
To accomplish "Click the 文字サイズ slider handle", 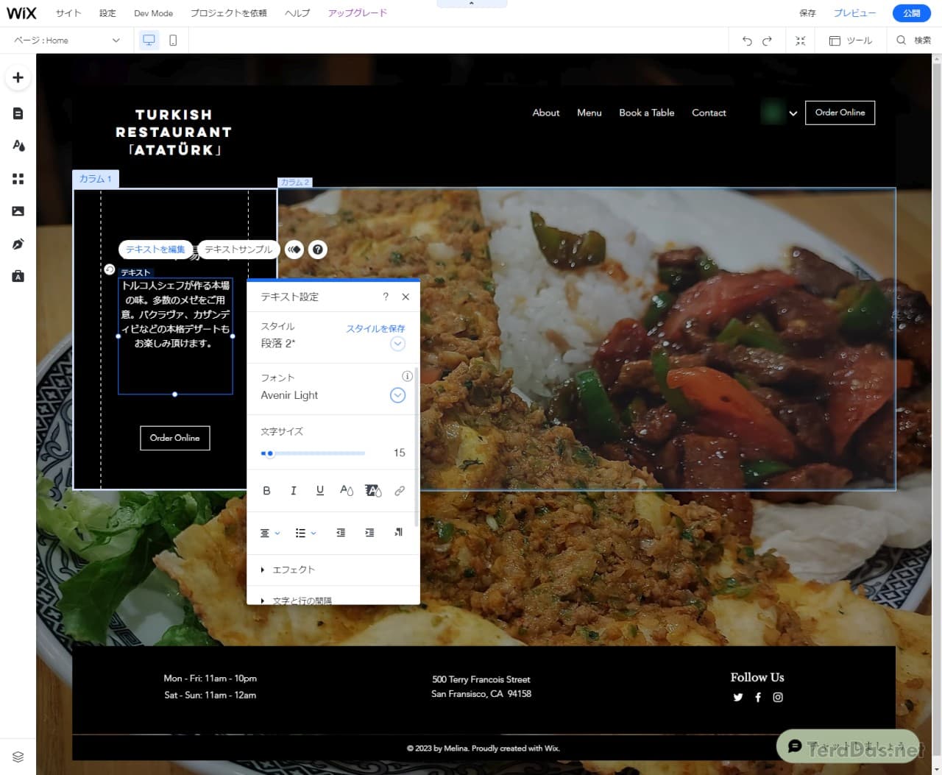I will (270, 453).
